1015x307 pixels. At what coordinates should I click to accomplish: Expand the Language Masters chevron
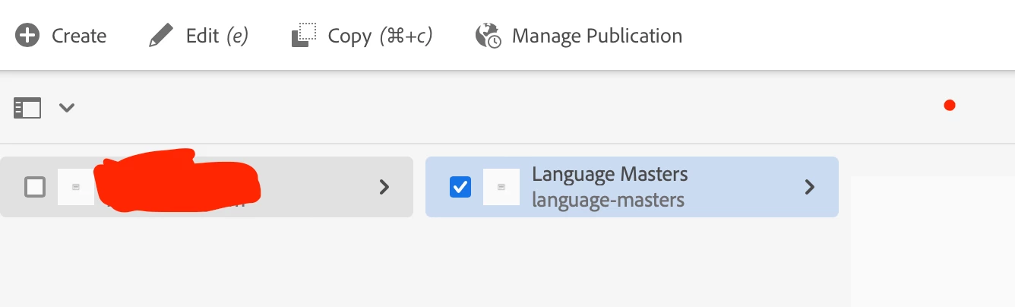(810, 187)
